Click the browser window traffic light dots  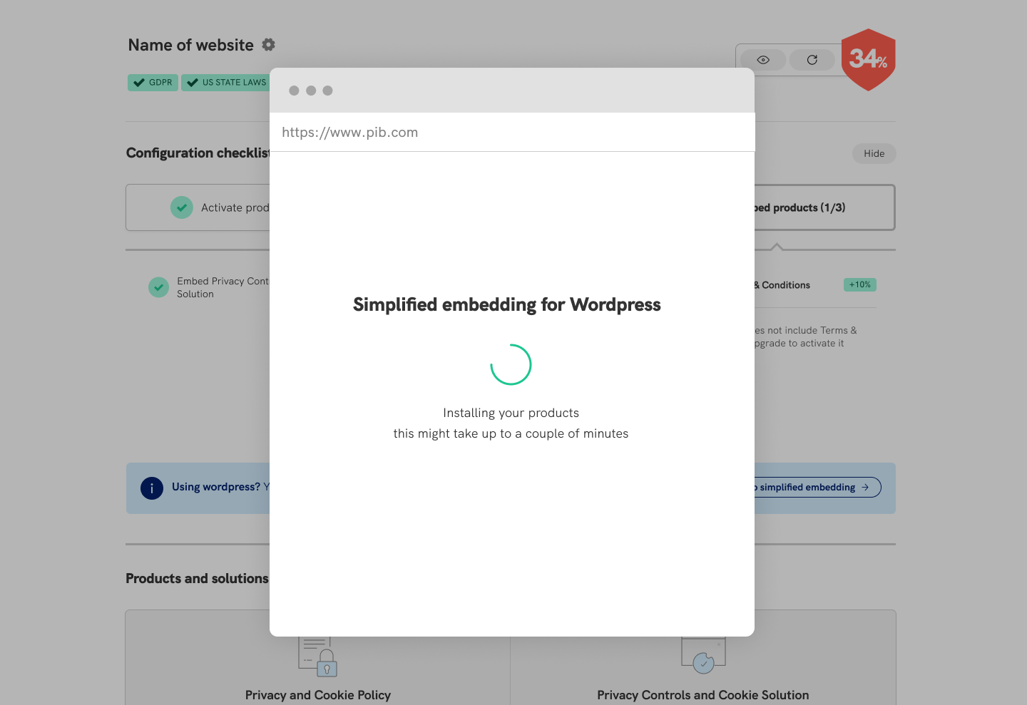pyautogui.click(x=310, y=91)
